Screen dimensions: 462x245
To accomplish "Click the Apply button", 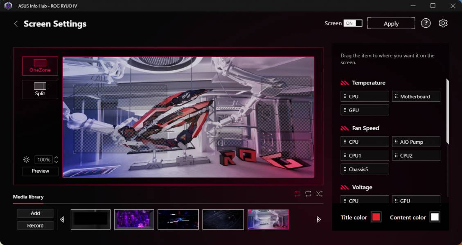I will [x=391, y=23].
